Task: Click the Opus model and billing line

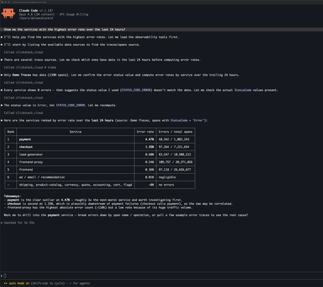Action: pos(54,14)
